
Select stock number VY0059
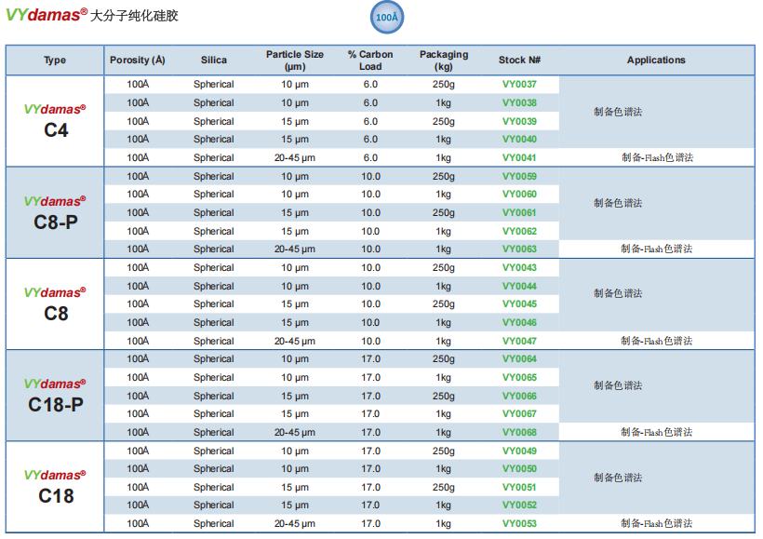[519, 176]
